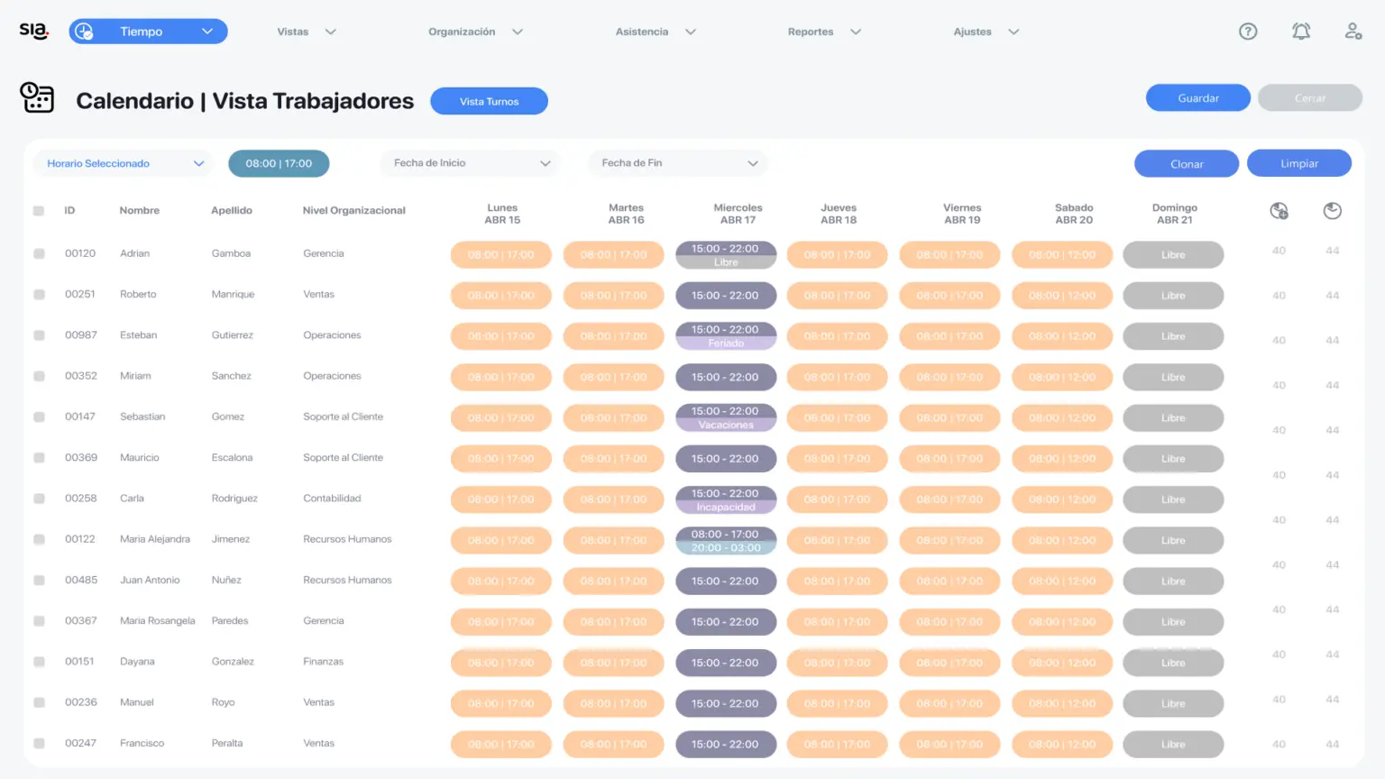Check the box for Adrian Gamboa's row
Viewport: 1385px width, 779px height.
tap(39, 254)
